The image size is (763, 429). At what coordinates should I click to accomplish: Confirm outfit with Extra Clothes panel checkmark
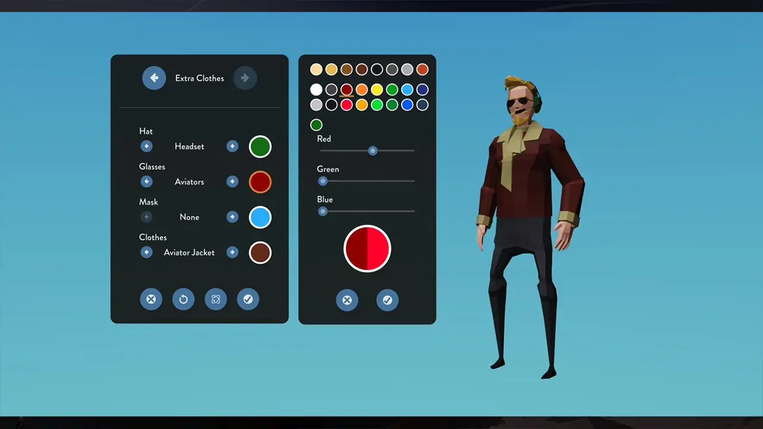248,299
